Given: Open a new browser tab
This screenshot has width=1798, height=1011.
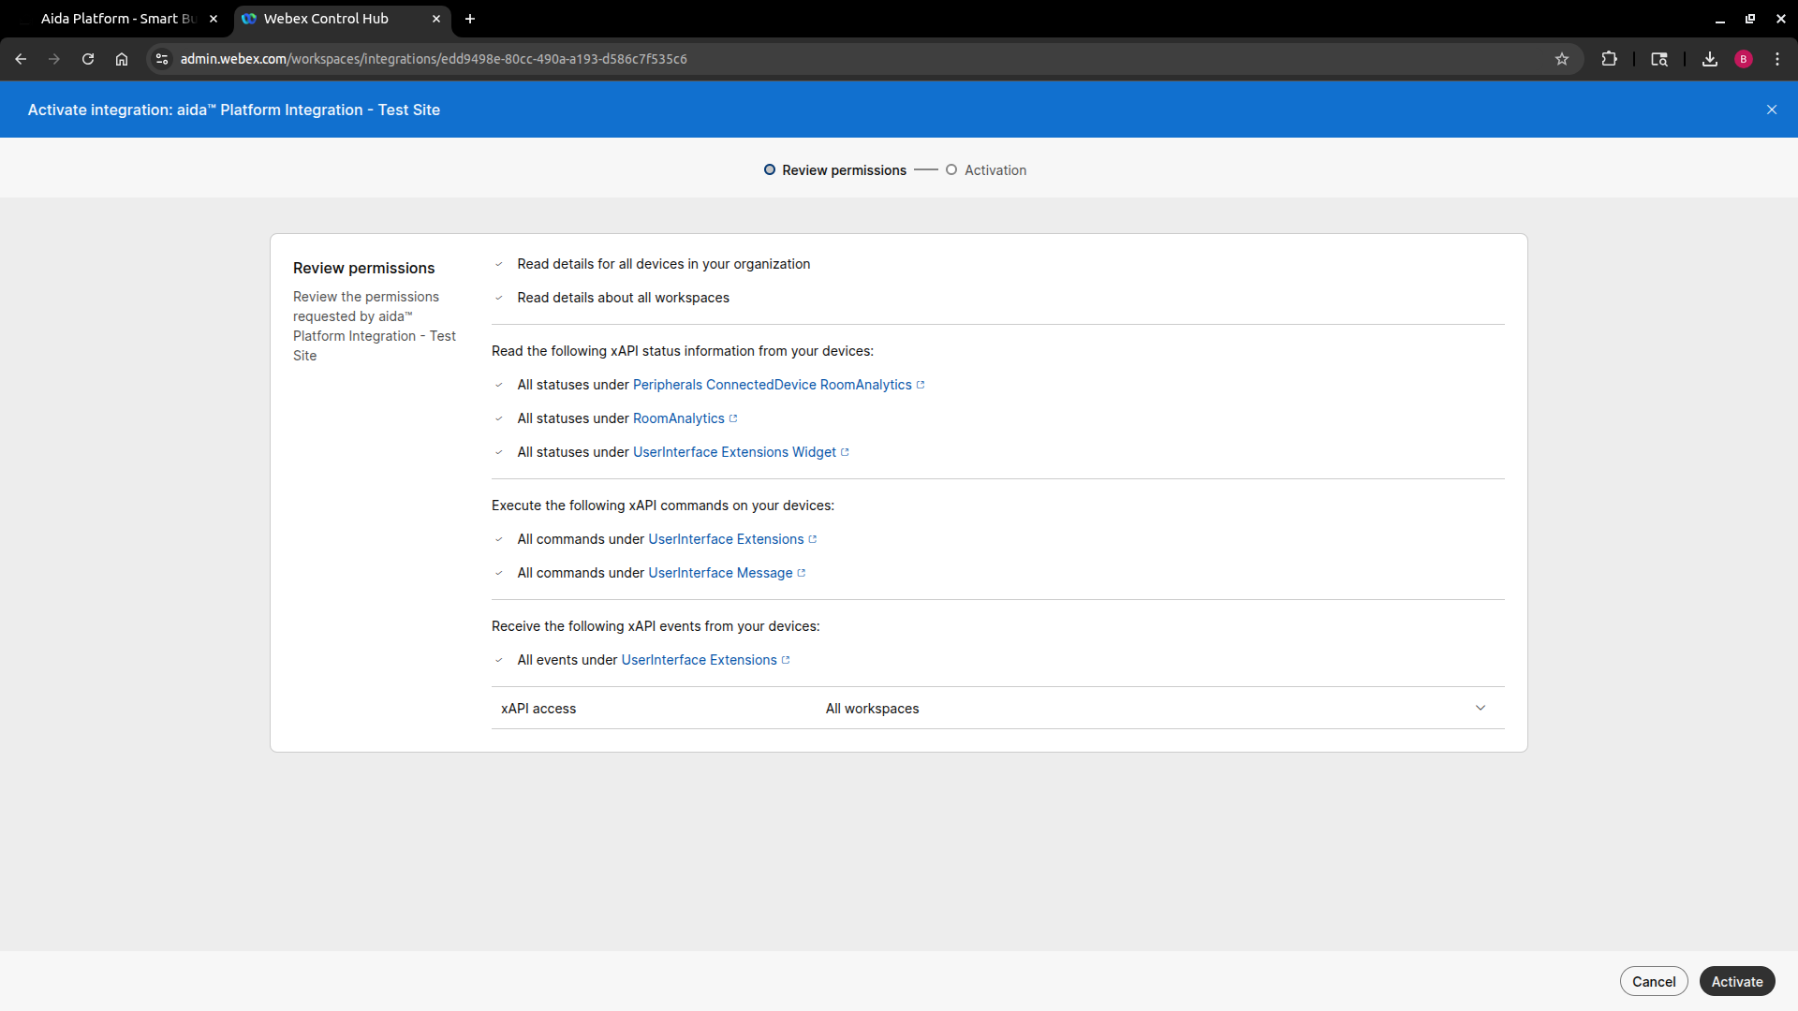Looking at the screenshot, I should click(x=470, y=19).
